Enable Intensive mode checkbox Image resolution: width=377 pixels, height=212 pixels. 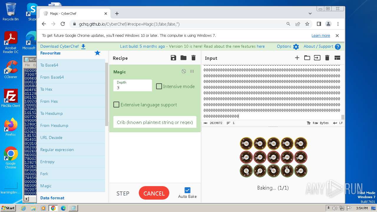159,86
